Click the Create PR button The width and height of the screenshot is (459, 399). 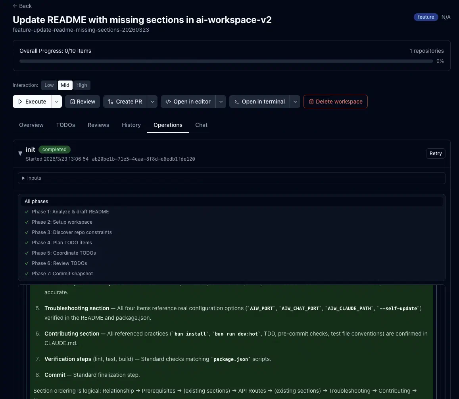(125, 102)
